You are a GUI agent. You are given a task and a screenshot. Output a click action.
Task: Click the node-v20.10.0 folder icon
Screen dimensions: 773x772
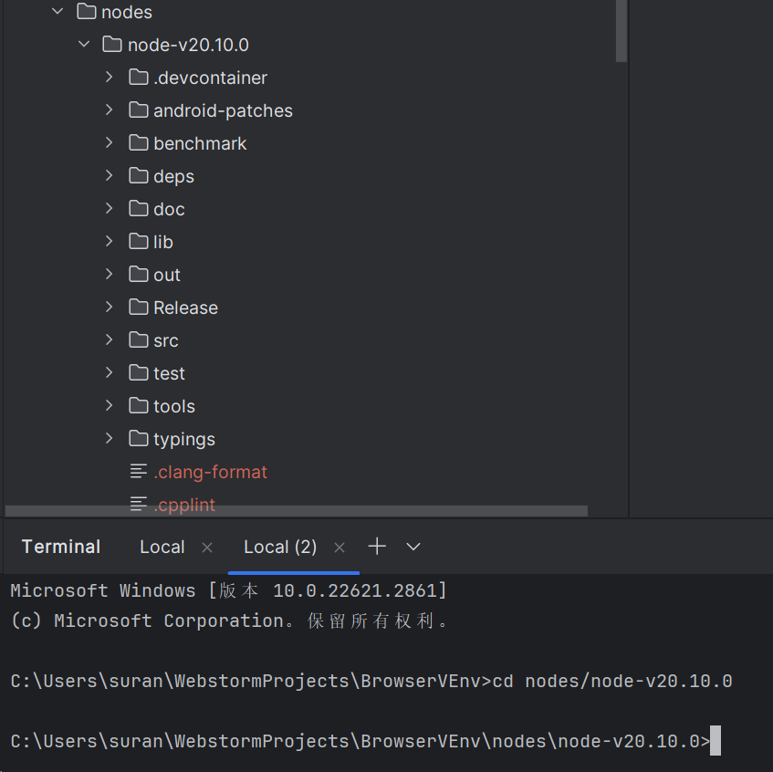112,45
